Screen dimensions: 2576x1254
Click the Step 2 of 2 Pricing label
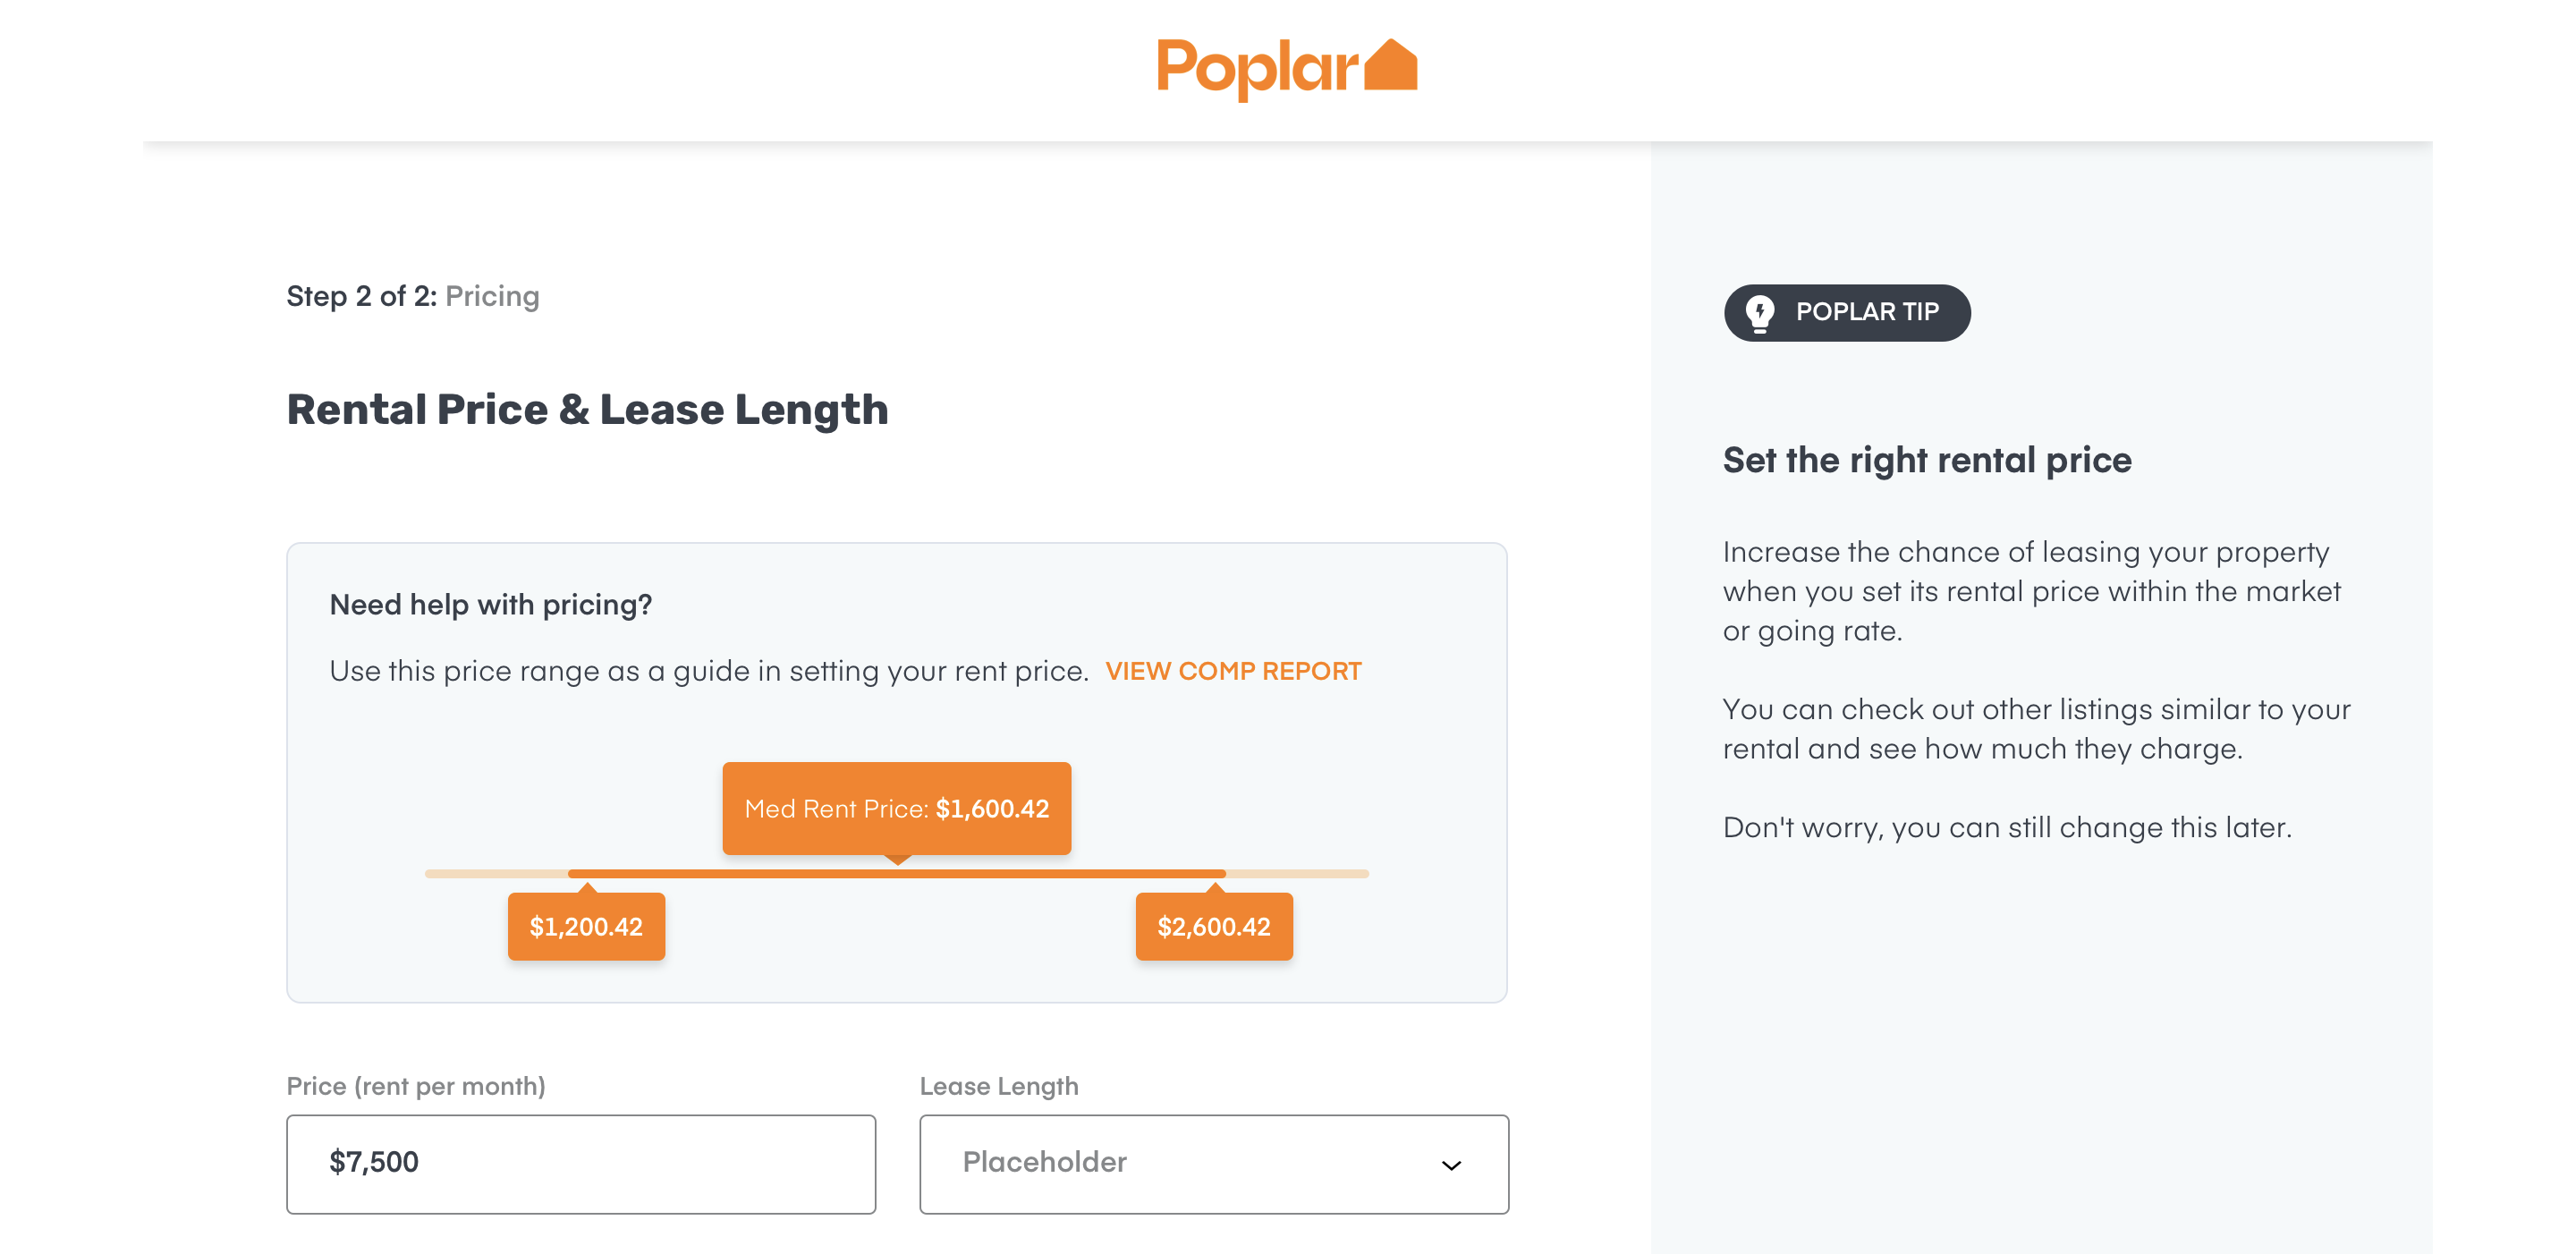[x=413, y=297]
